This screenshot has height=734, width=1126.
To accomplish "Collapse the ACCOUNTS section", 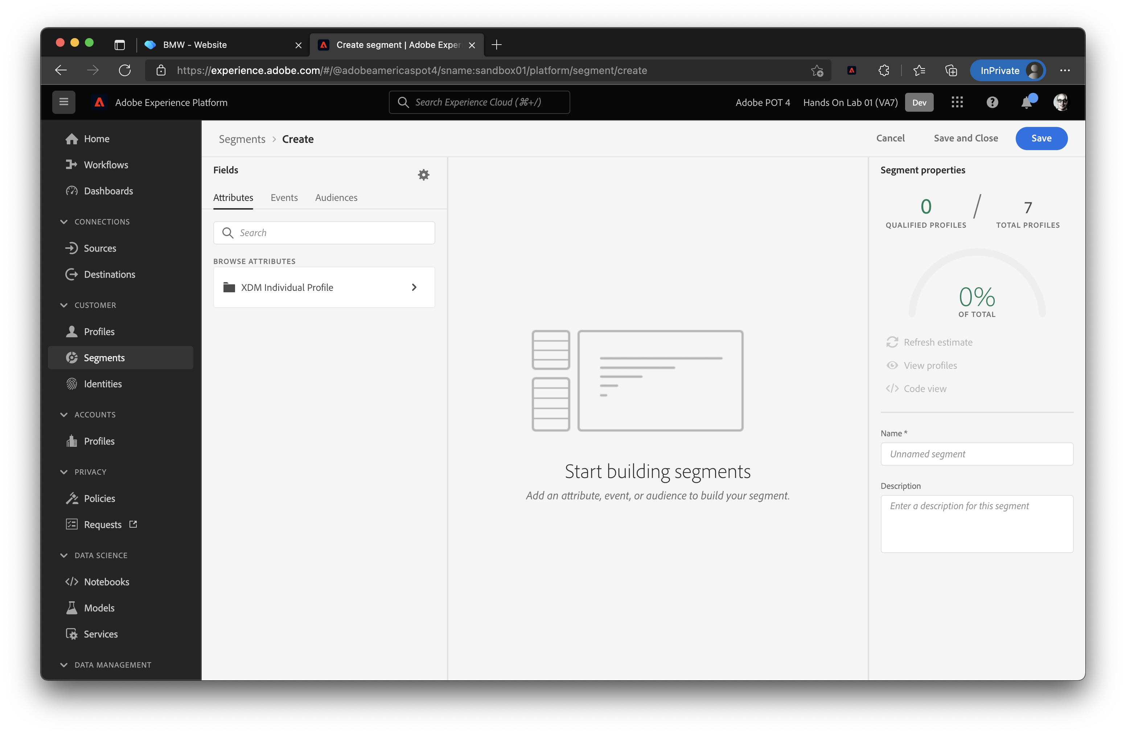I will click(64, 414).
